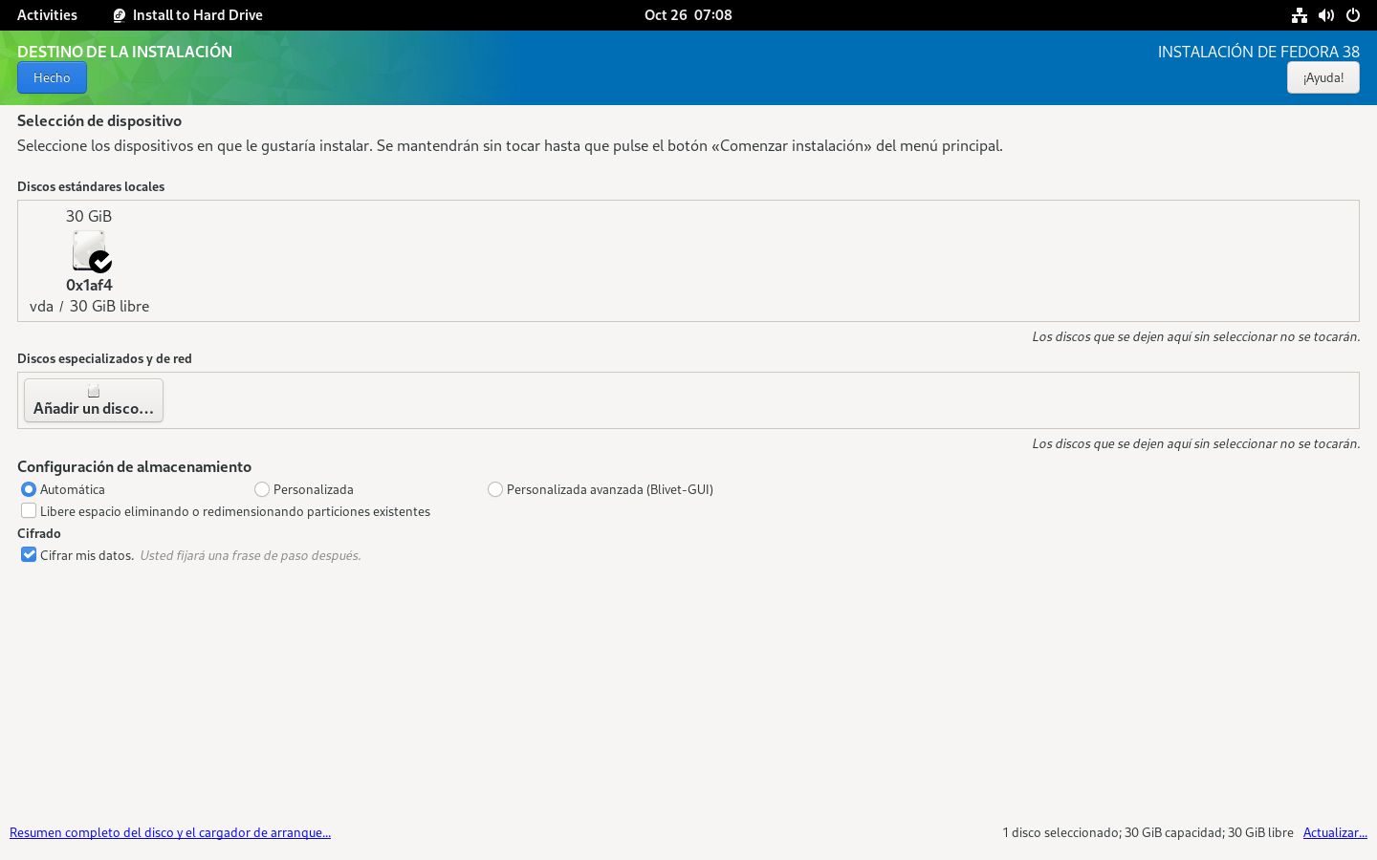Enable the Libere espacio checkbox

[x=29, y=511]
